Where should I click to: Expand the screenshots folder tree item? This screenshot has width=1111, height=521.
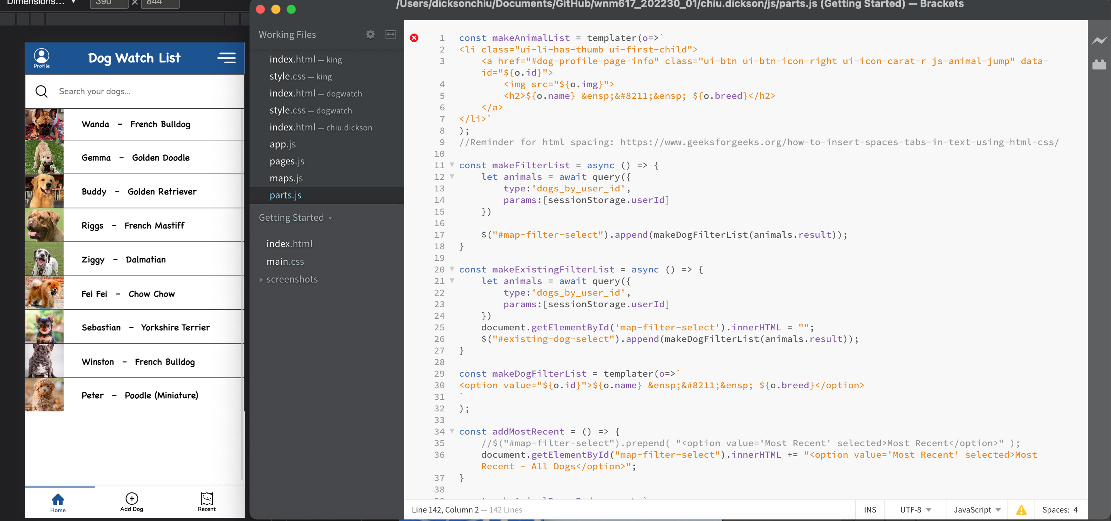[x=262, y=279]
